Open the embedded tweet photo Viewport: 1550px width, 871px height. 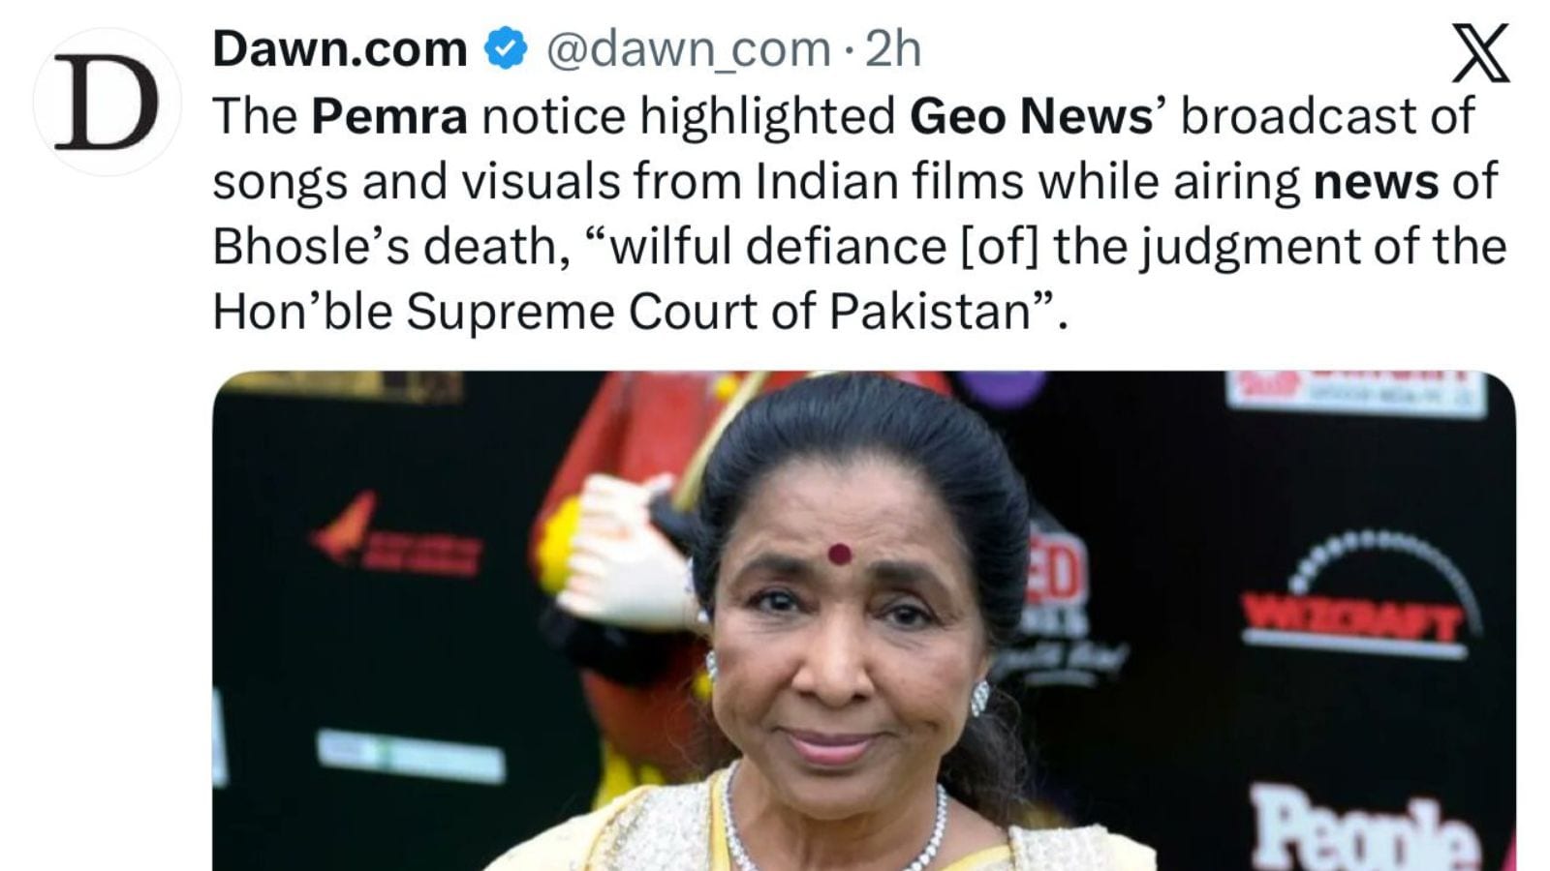(x=864, y=621)
